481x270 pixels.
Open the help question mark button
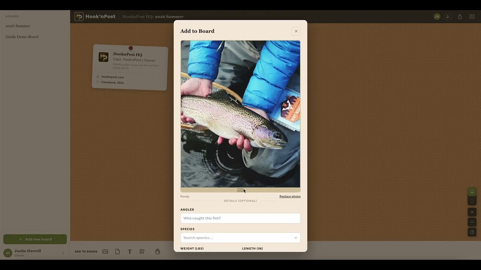click(472, 232)
